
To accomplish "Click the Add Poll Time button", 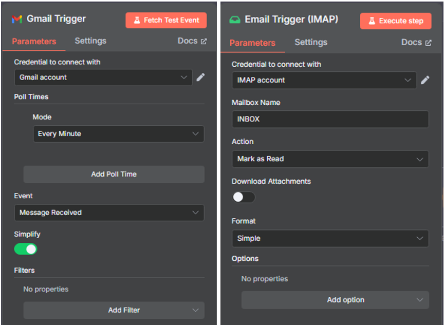I will [114, 174].
